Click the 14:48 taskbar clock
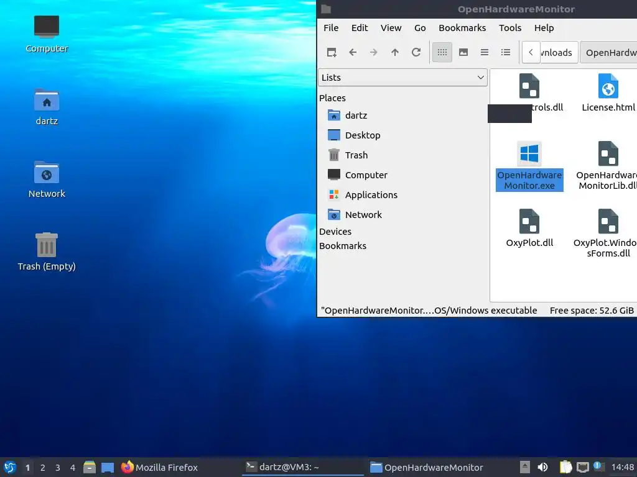This screenshot has height=477, width=637. [622, 467]
